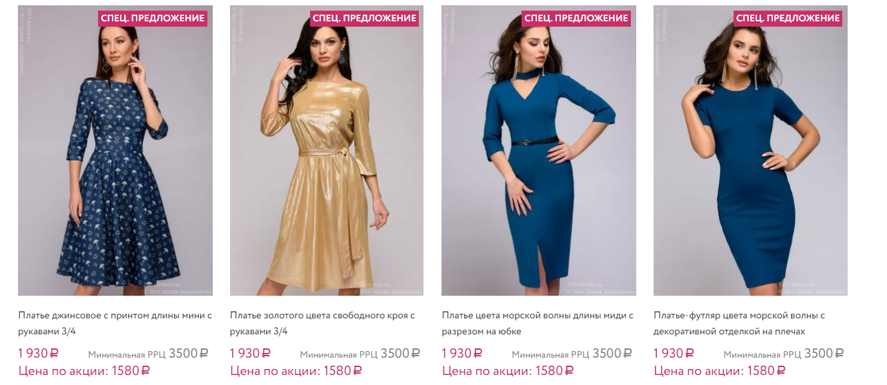Click the promo price 1580 under teal midi dress

click(x=508, y=370)
